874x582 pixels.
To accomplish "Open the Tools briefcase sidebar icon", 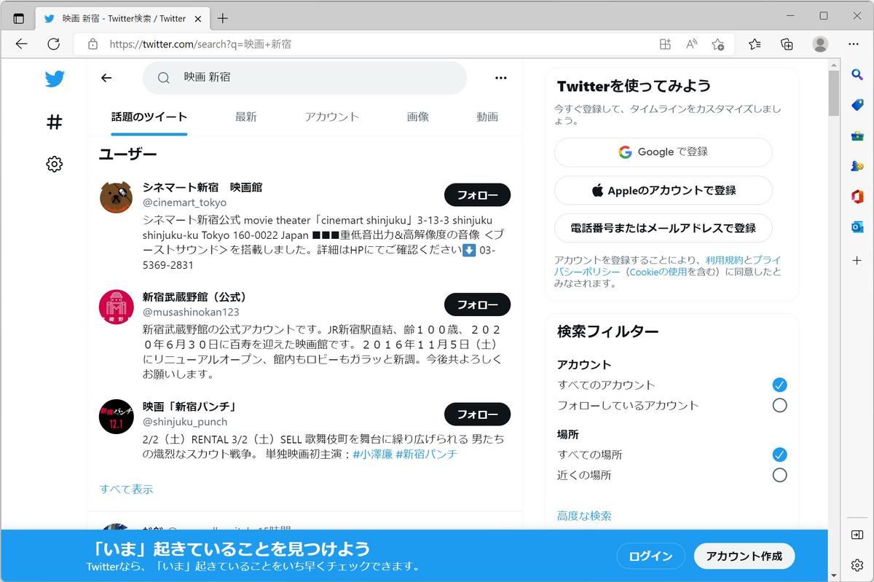I will (857, 135).
